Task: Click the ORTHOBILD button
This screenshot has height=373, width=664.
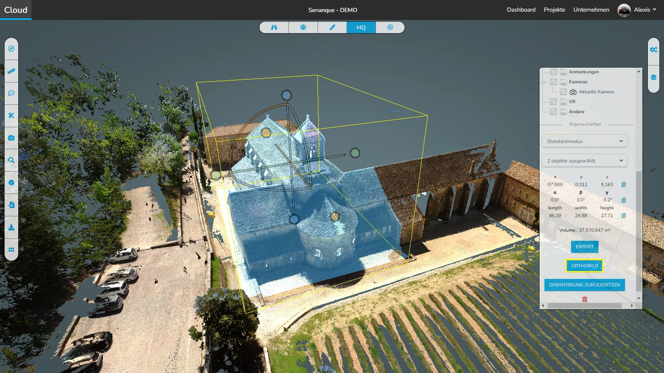Action: pos(585,266)
